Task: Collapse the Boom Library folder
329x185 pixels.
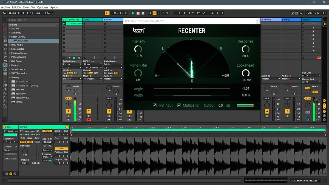Action: tap(10, 37)
